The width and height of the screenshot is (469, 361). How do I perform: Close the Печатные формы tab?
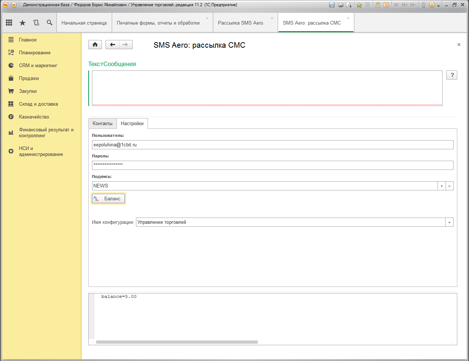[207, 18]
